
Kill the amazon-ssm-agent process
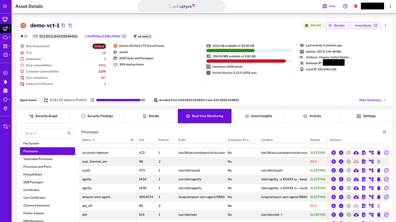click(x=334, y=197)
